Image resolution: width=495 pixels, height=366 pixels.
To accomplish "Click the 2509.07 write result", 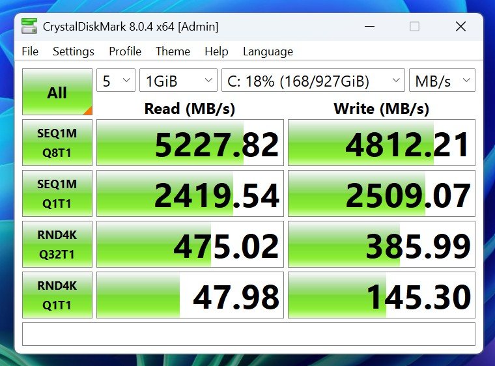I will 382,193.
